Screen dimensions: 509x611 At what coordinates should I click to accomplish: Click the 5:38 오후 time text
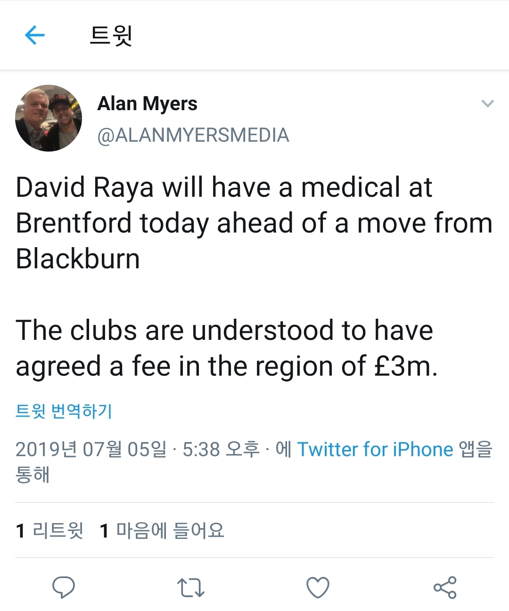tap(221, 449)
